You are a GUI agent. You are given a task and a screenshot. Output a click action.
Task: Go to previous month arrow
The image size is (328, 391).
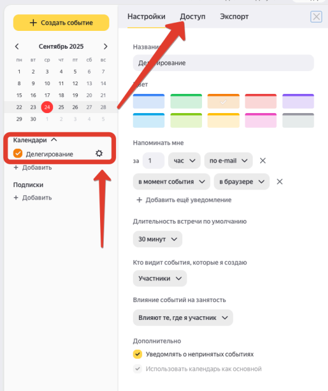pyautogui.click(x=17, y=46)
